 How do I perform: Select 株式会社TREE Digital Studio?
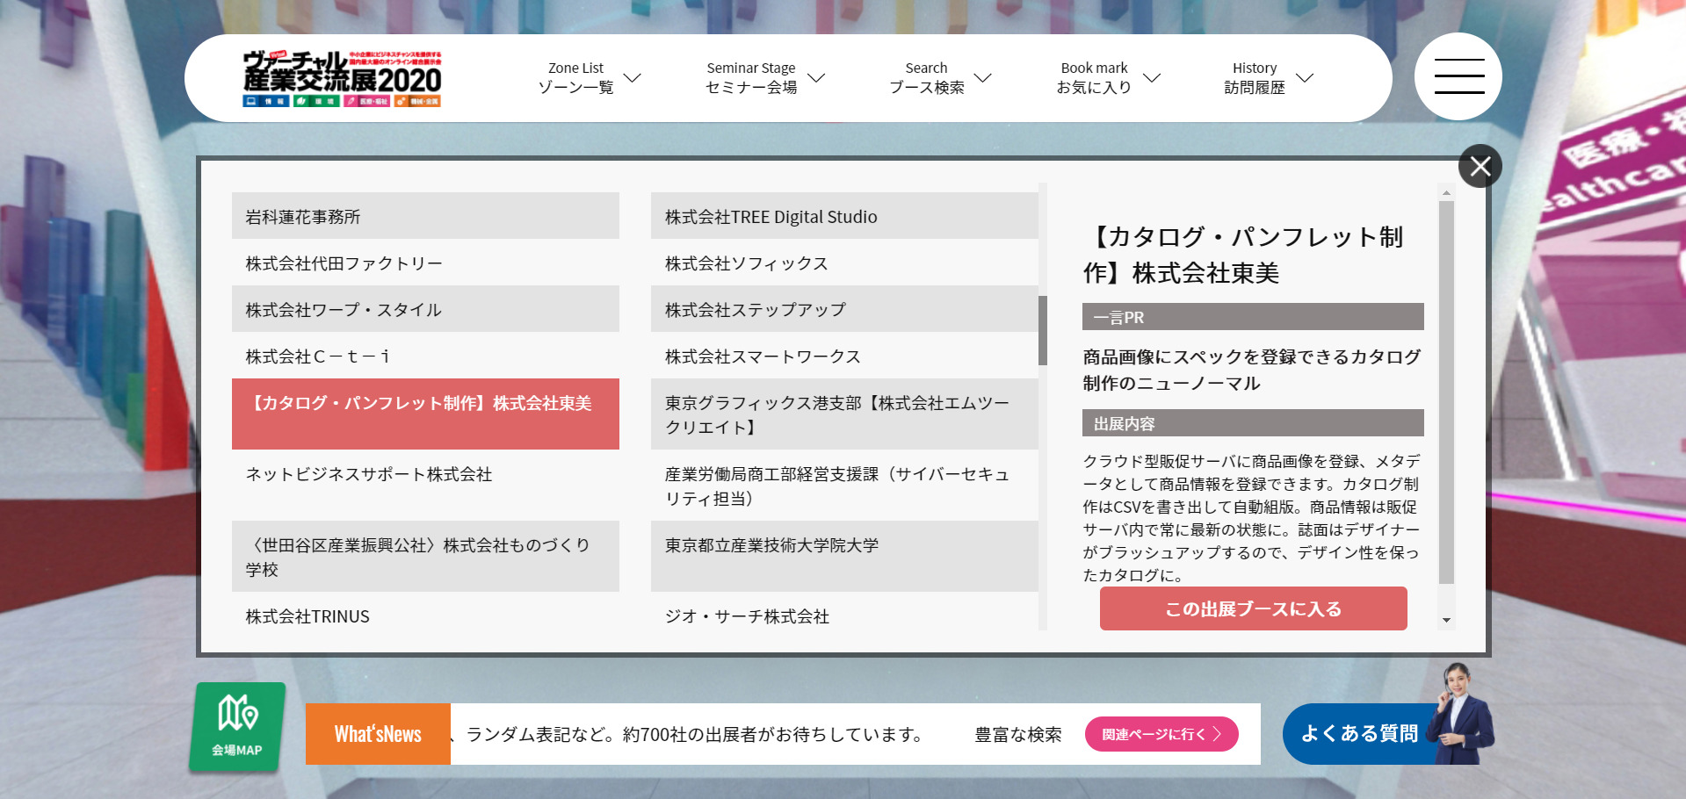(844, 216)
